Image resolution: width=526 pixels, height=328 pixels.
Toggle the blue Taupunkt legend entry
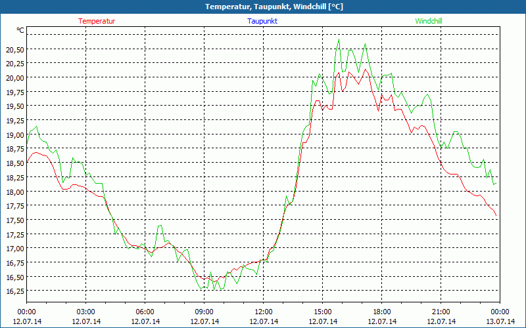(x=262, y=21)
